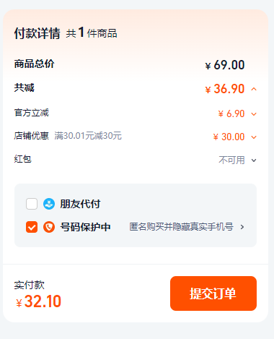
Task: Click the 号码保护中 label
Action: pyautogui.click(x=85, y=227)
